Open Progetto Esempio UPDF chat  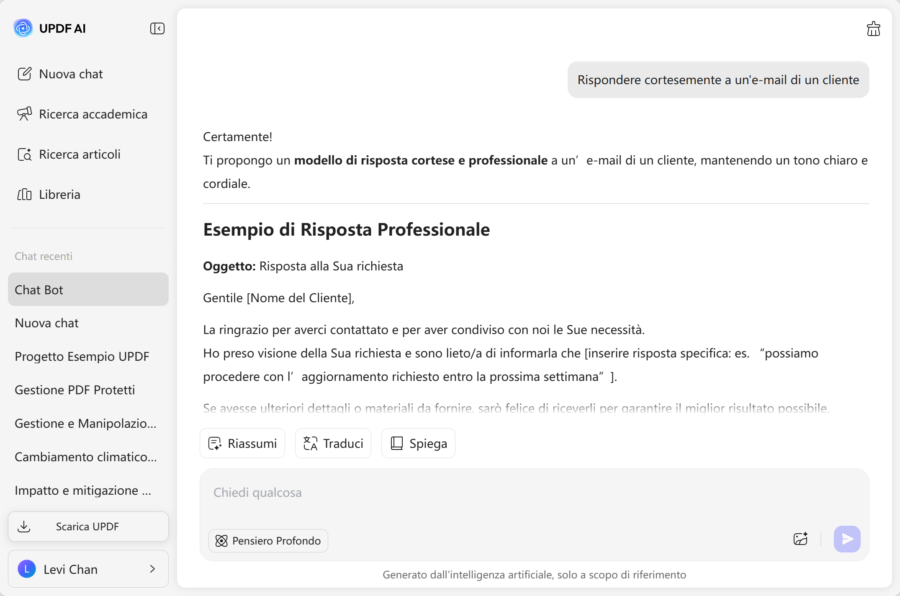click(82, 357)
